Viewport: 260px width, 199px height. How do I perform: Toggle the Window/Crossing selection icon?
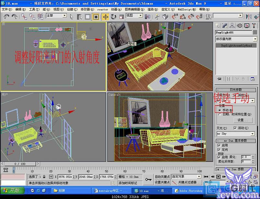(x=96, y=17)
